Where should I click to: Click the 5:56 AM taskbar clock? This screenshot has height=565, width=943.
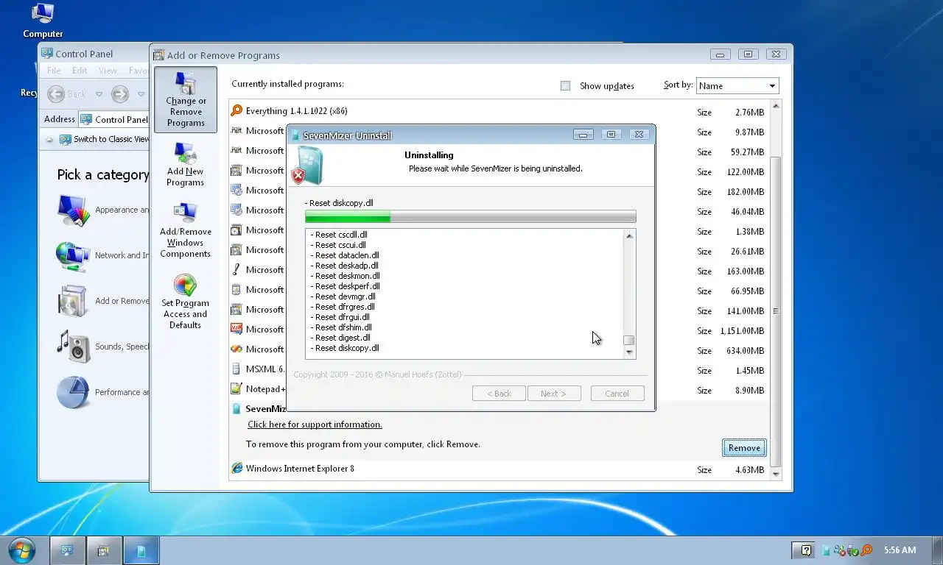[x=900, y=550]
